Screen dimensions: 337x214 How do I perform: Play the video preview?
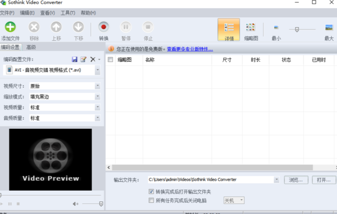pyautogui.click(x=2, y=204)
